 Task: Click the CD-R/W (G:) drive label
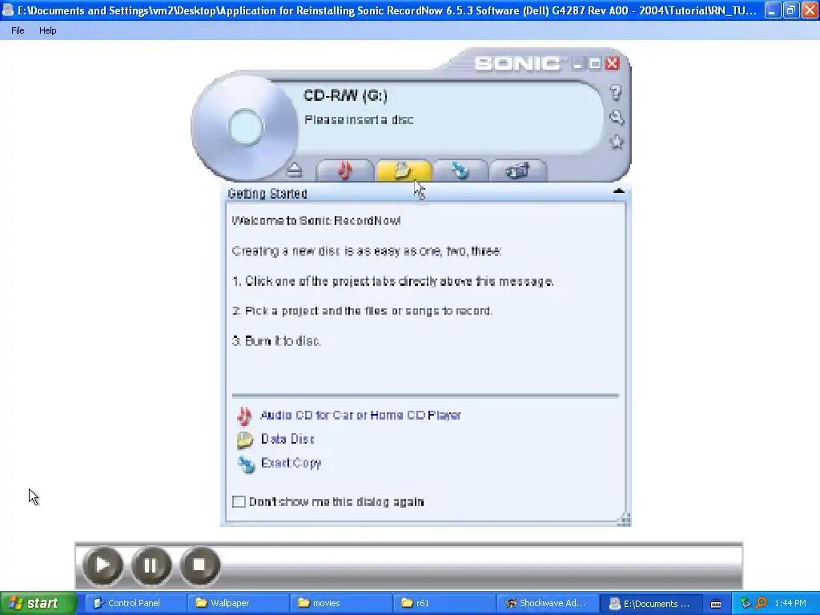pos(346,95)
